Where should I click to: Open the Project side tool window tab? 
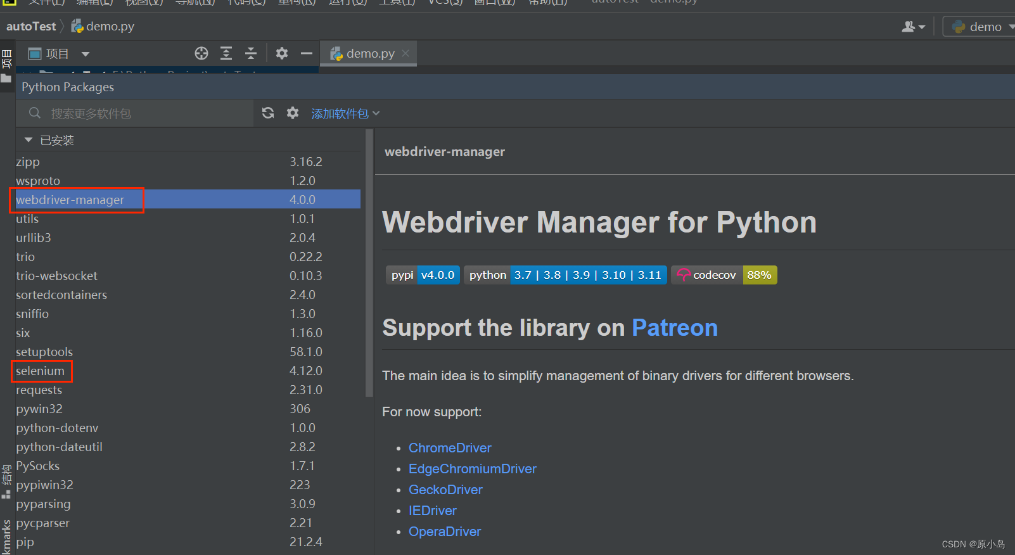pyautogui.click(x=6, y=66)
